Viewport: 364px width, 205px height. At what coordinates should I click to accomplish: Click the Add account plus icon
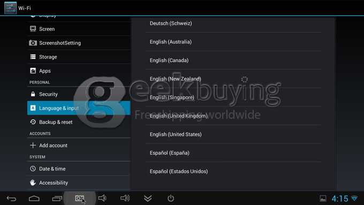(x=33, y=146)
